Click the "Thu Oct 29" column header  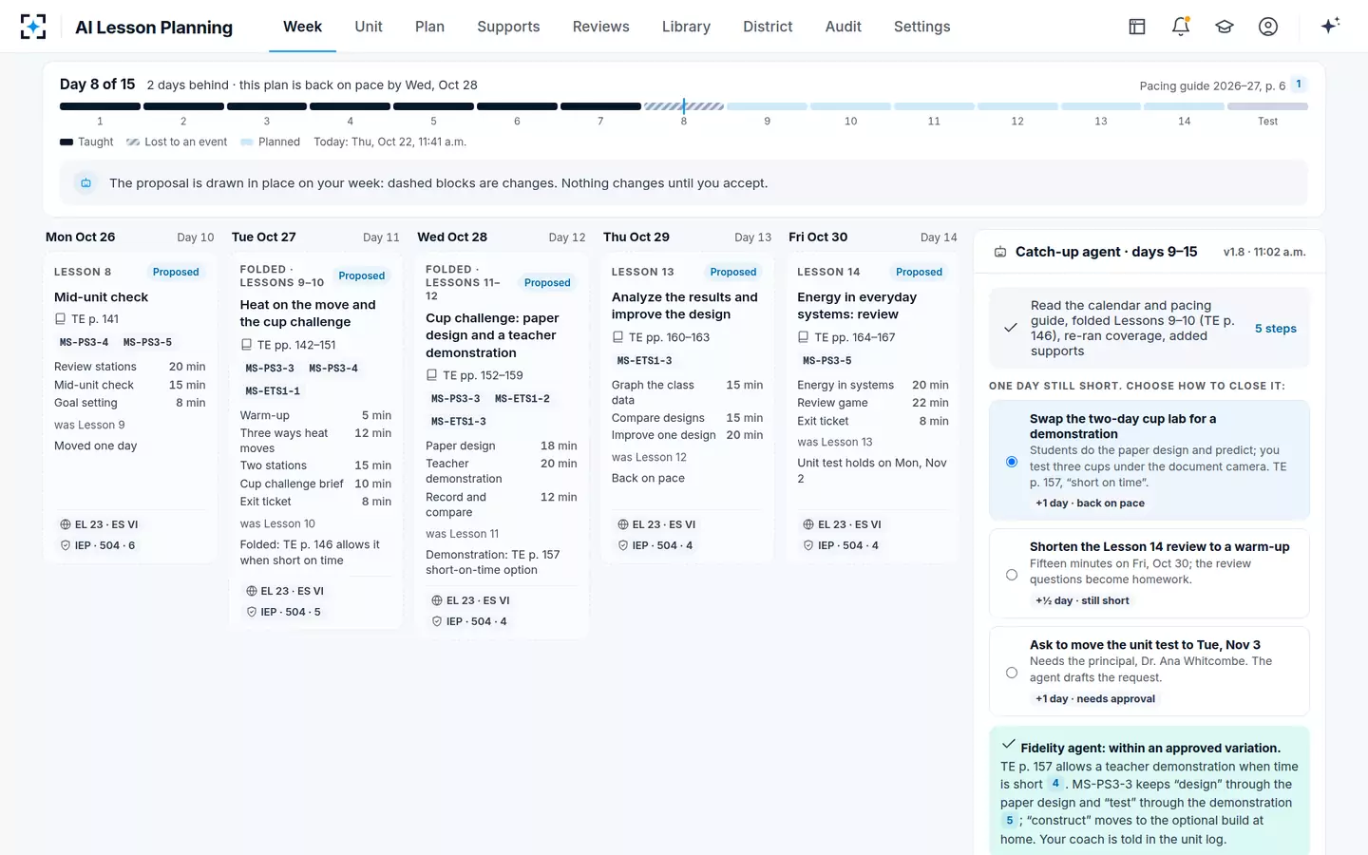tap(636, 237)
